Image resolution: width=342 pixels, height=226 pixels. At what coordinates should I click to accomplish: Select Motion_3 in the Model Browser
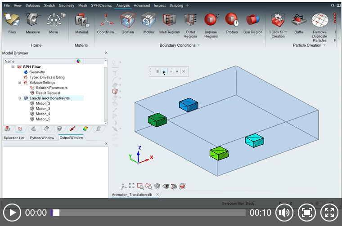(x=43, y=109)
